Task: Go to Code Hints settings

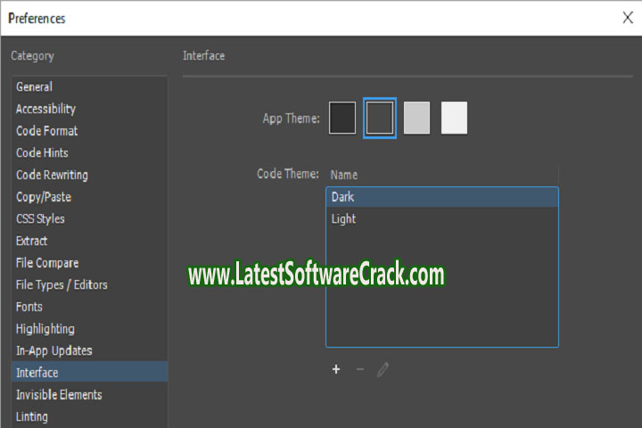Action: pos(42,152)
